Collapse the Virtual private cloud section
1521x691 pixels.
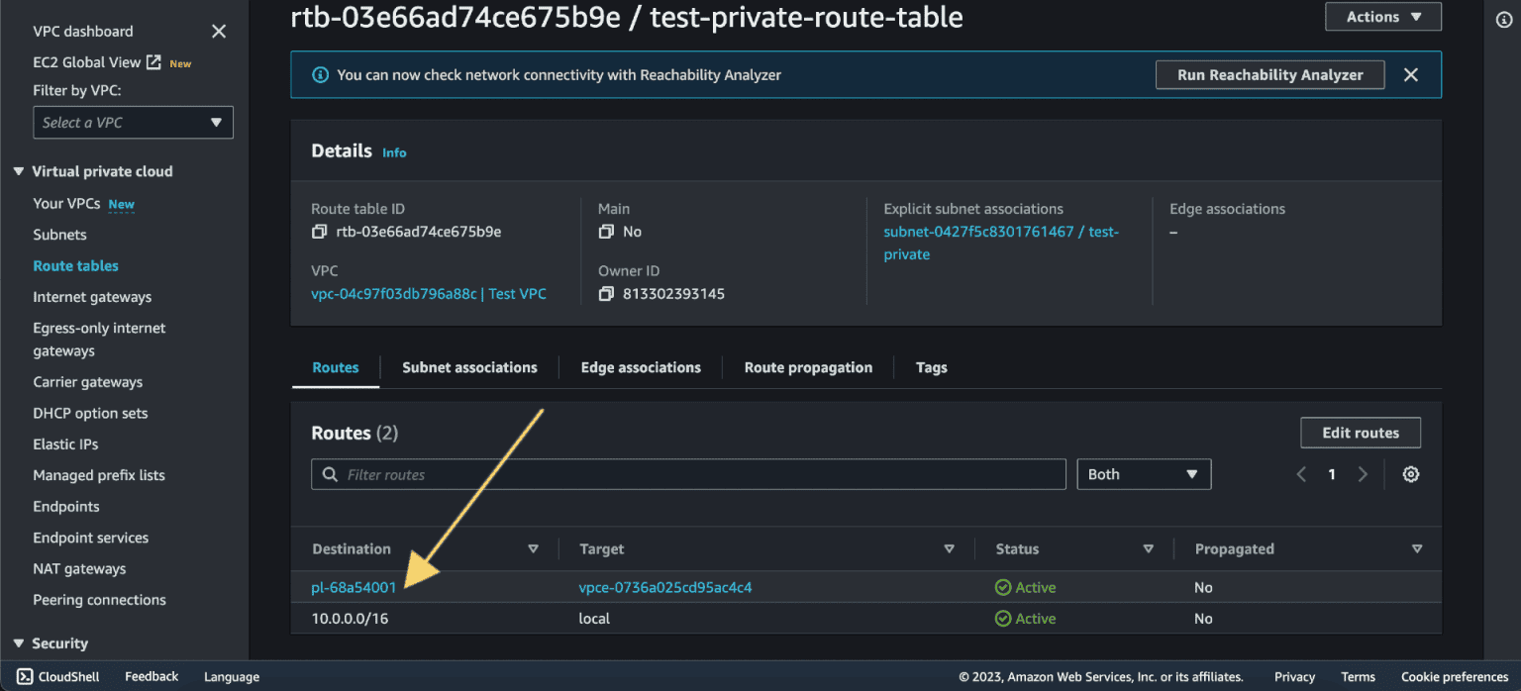point(19,172)
